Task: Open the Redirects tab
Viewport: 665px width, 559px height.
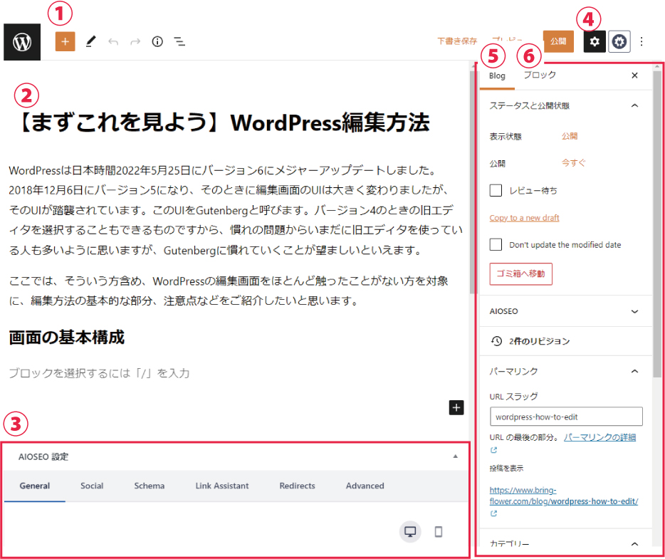Action: click(298, 486)
